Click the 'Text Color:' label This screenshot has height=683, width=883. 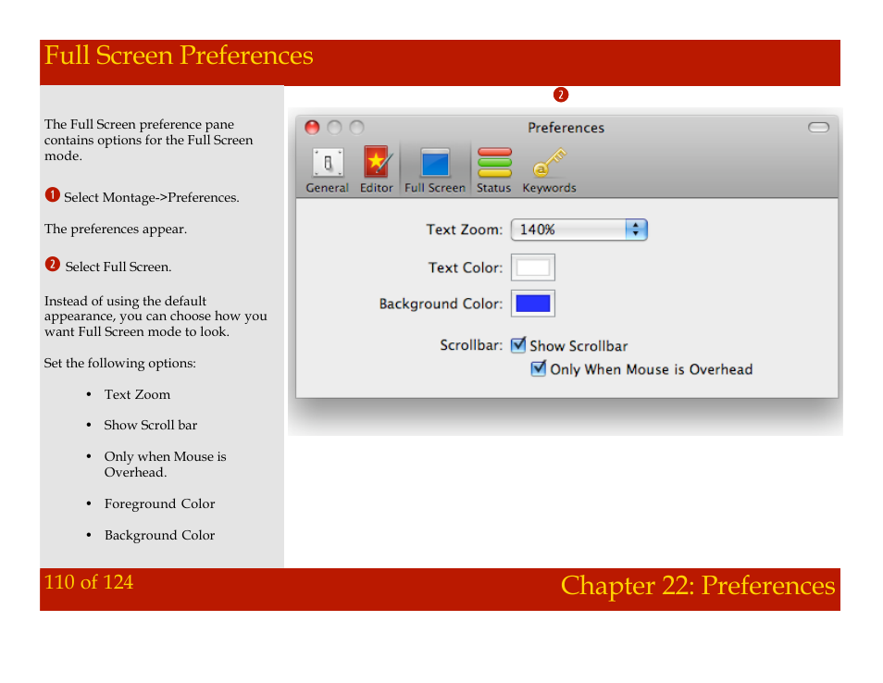pyautogui.click(x=466, y=267)
